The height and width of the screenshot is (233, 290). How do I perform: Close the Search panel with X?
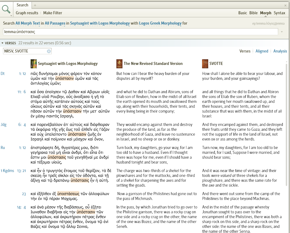coord(285,5)
